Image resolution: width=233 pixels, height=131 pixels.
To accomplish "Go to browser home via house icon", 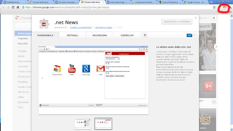I will pos(18,7).
